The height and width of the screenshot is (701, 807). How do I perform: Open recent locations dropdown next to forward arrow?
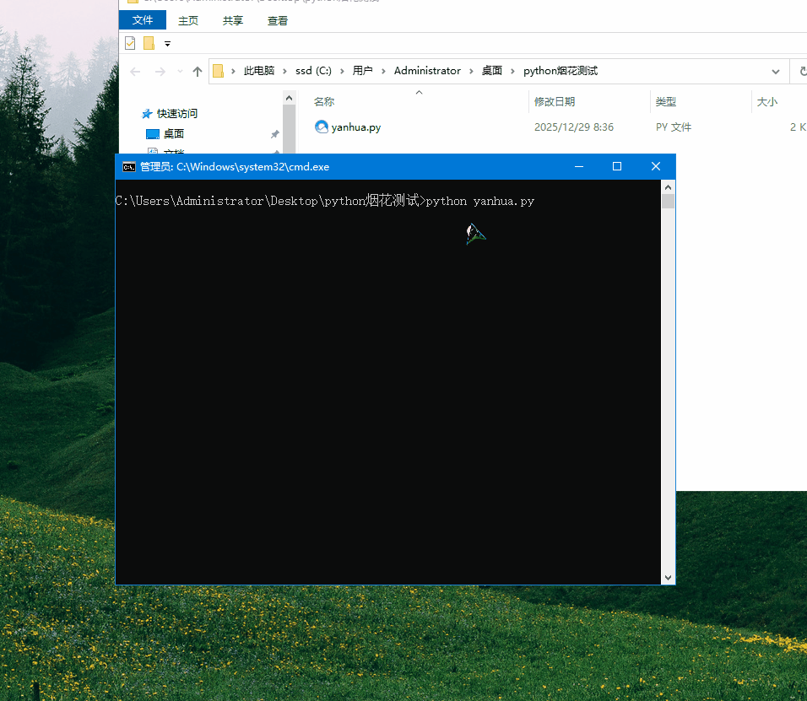coord(180,72)
